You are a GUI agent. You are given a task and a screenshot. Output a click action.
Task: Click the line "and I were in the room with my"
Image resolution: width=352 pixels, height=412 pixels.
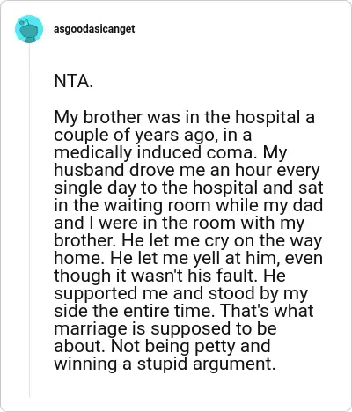[179, 223]
